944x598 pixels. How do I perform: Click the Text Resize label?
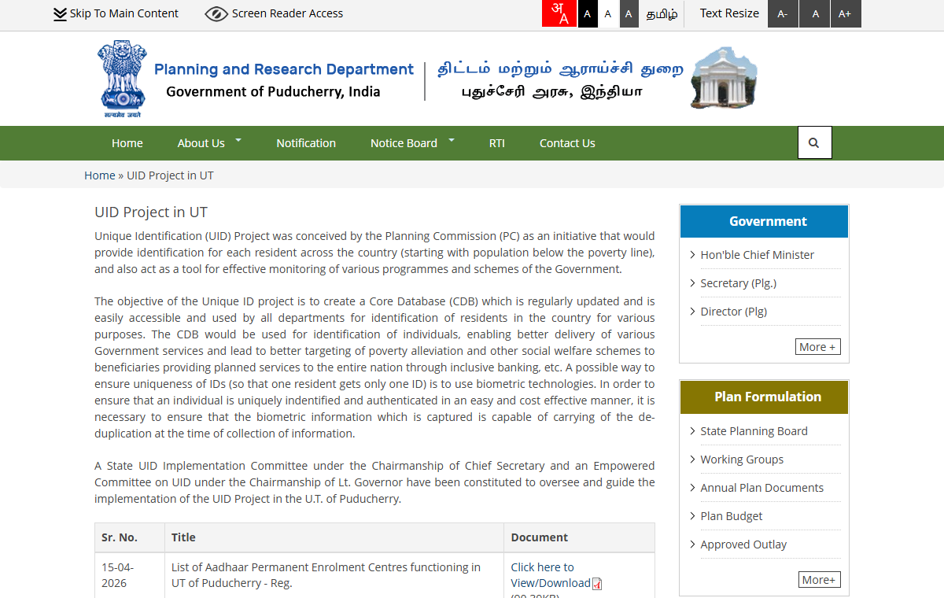click(x=729, y=13)
